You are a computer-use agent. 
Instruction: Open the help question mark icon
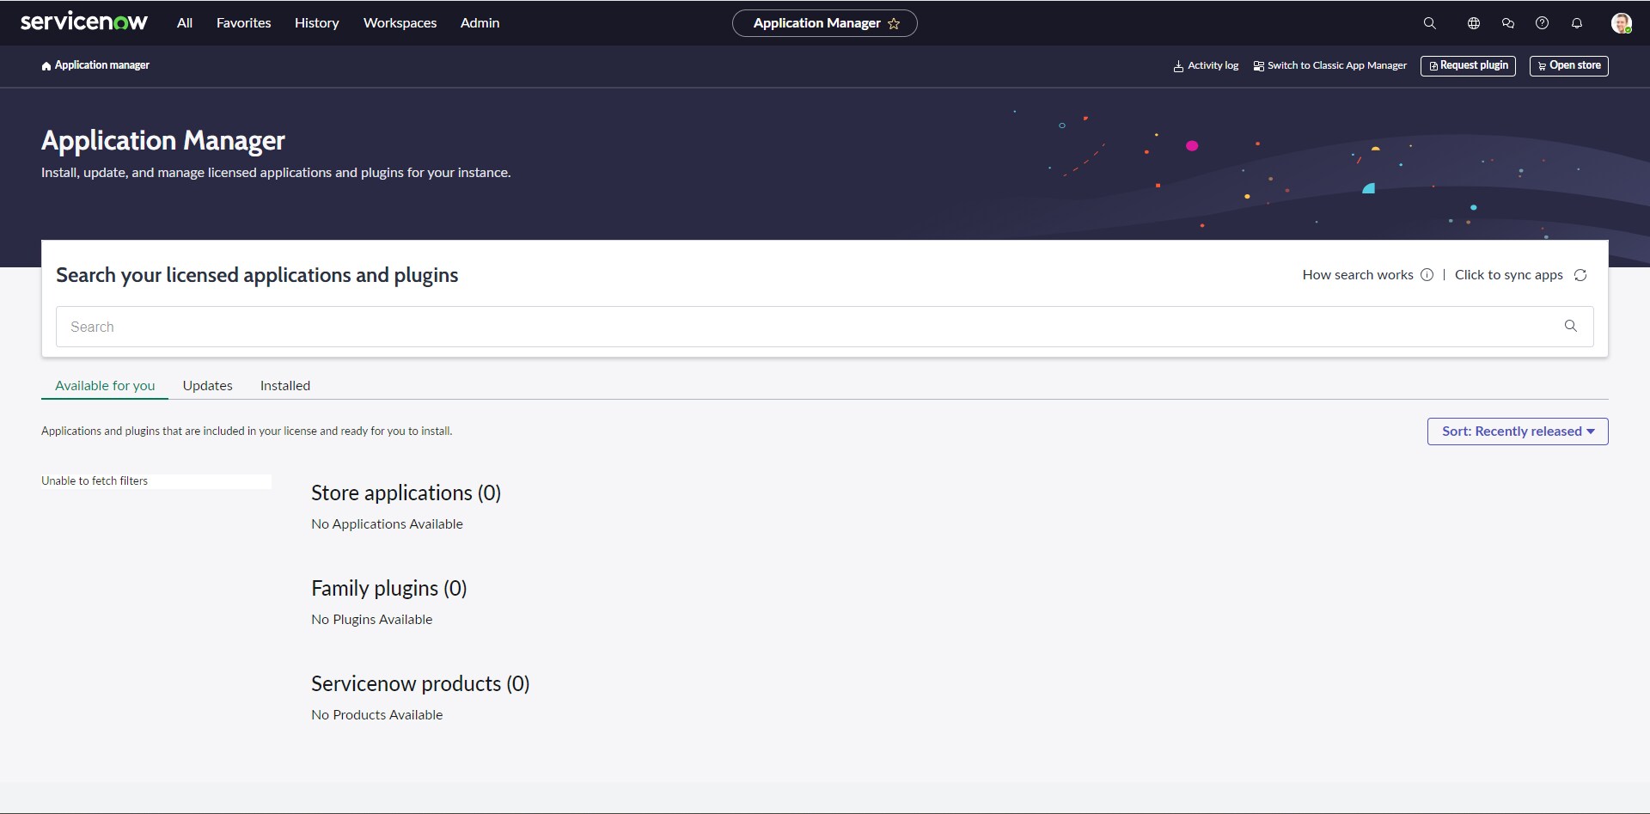[1543, 23]
